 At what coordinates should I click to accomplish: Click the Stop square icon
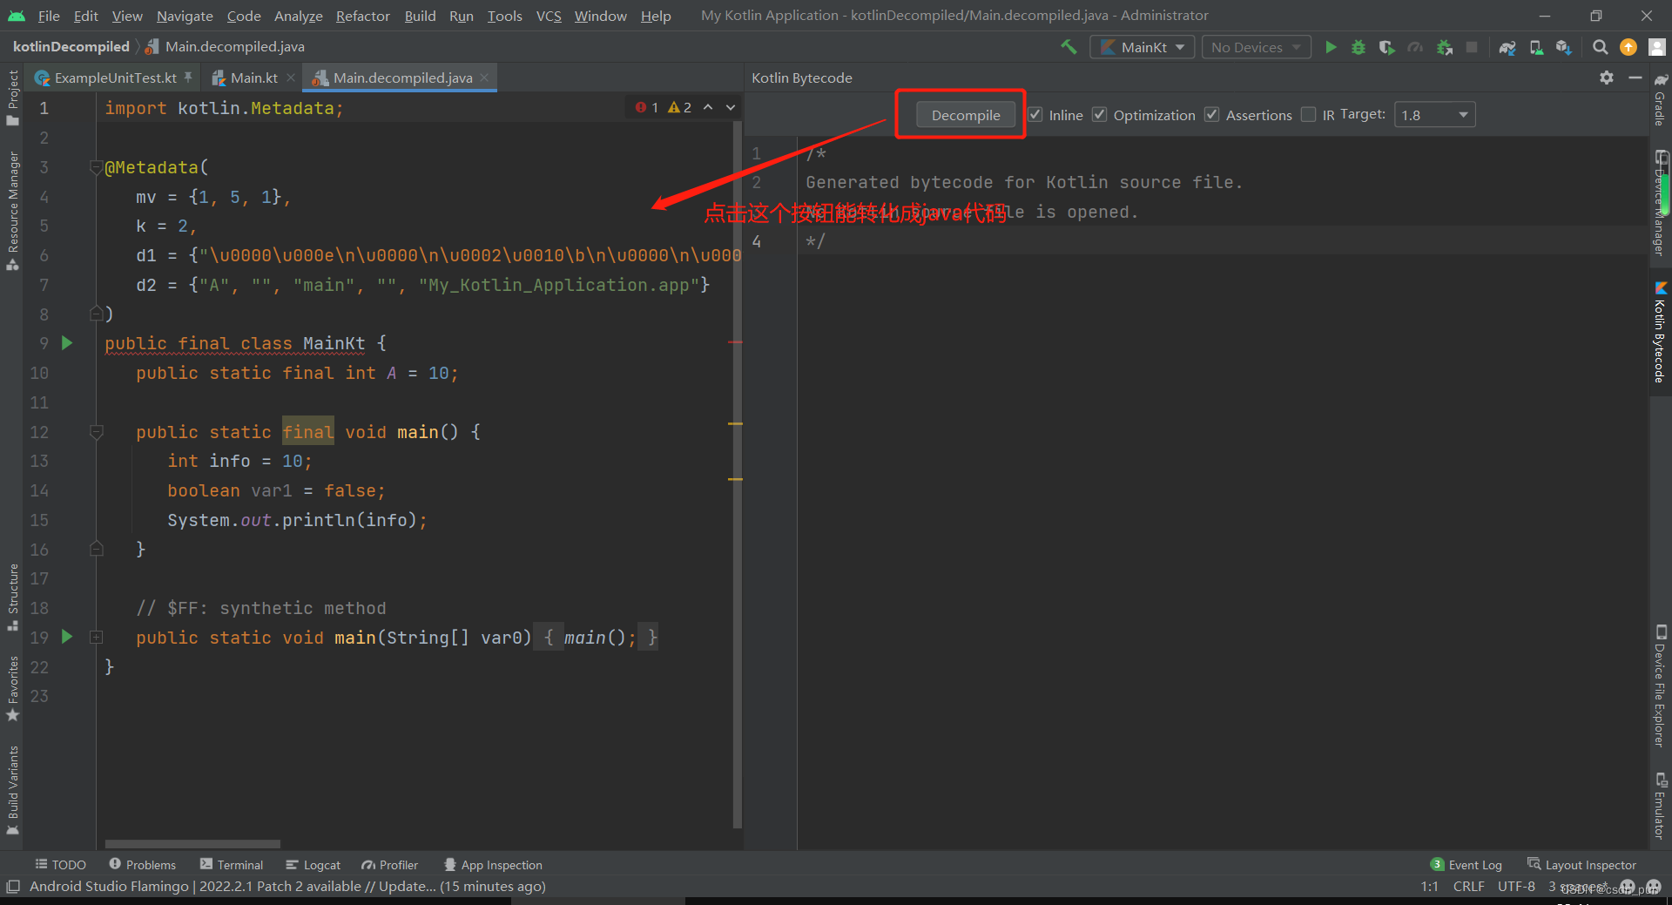[x=1472, y=47]
